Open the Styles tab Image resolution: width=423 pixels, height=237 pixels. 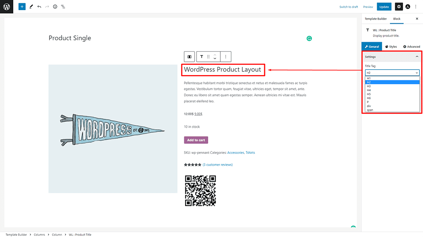(x=391, y=47)
